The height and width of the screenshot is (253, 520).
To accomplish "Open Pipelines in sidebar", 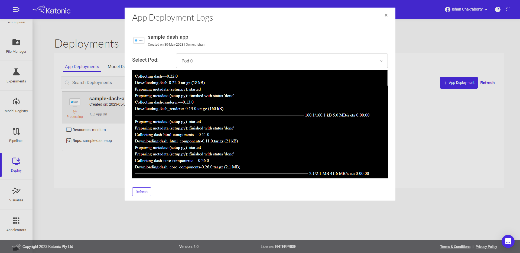I will [x=16, y=135].
